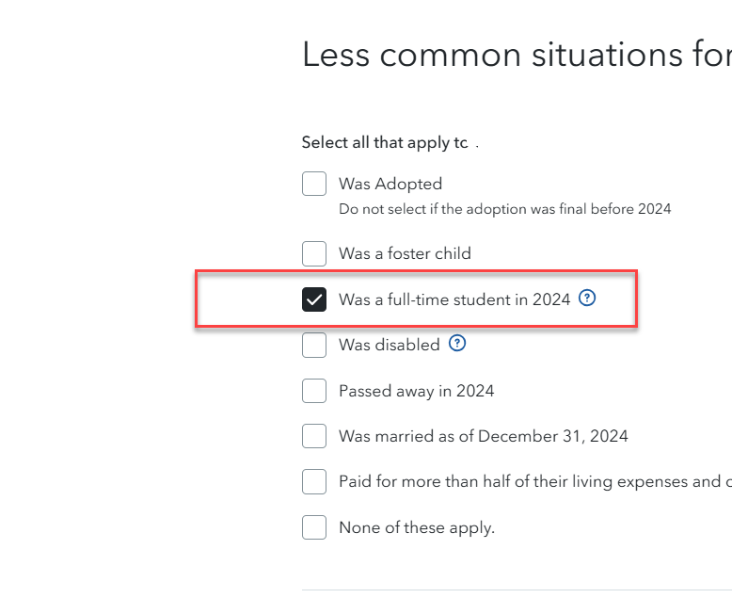
Task: Enable the Was disabled checkbox
Action: (314, 345)
